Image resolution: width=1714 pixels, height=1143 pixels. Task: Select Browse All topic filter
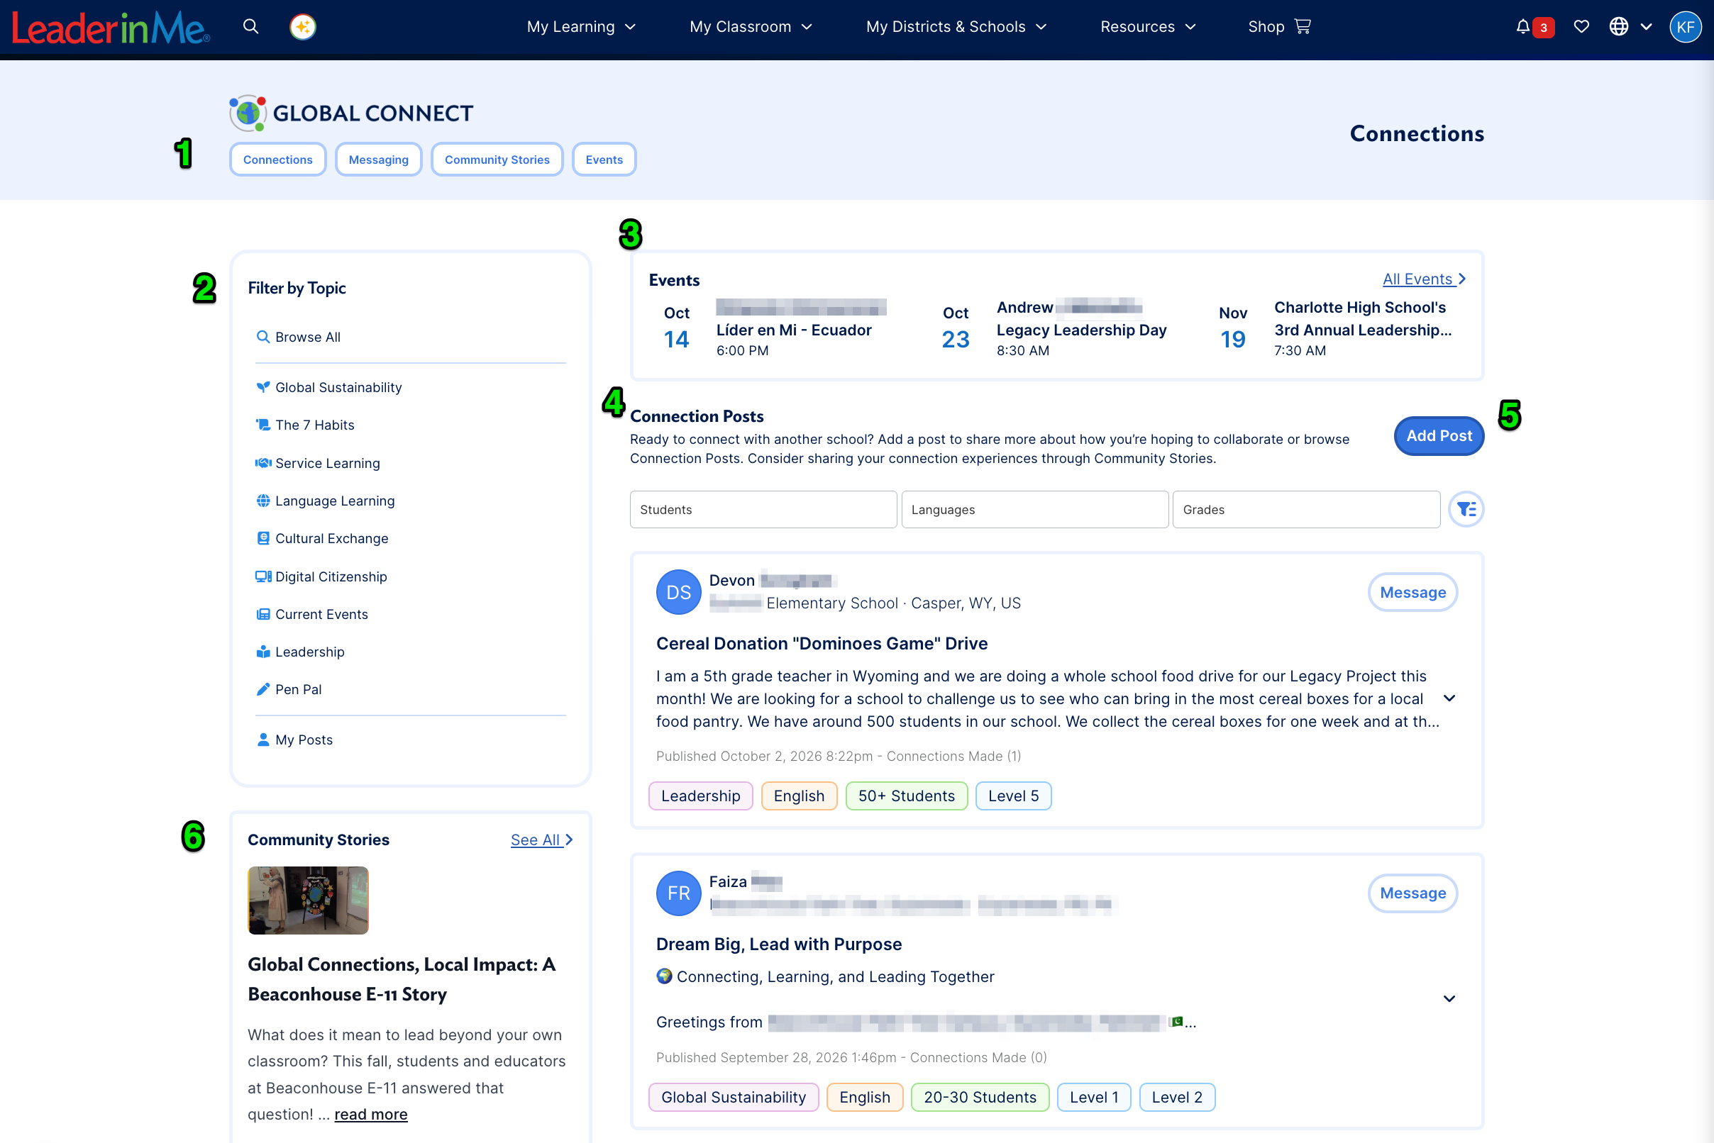pos(298,337)
